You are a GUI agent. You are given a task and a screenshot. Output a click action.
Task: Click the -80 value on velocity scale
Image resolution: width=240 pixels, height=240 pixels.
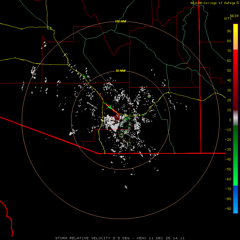click(228, 199)
